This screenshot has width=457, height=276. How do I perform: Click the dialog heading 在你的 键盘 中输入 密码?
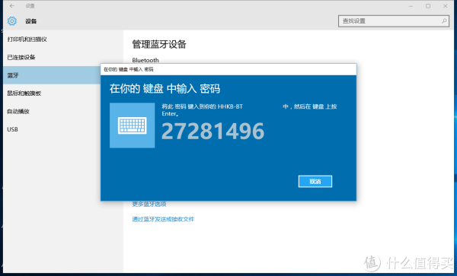click(165, 88)
